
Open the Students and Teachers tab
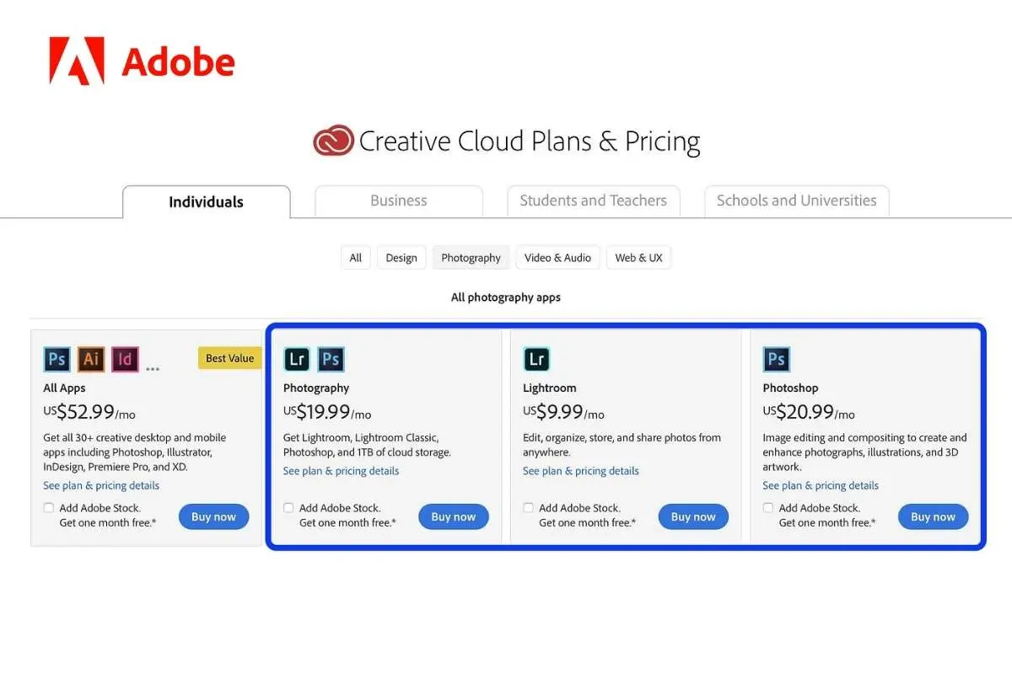594,201
